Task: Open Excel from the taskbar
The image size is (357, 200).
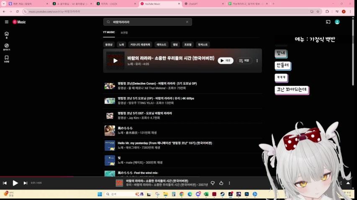Action: click(206, 194)
